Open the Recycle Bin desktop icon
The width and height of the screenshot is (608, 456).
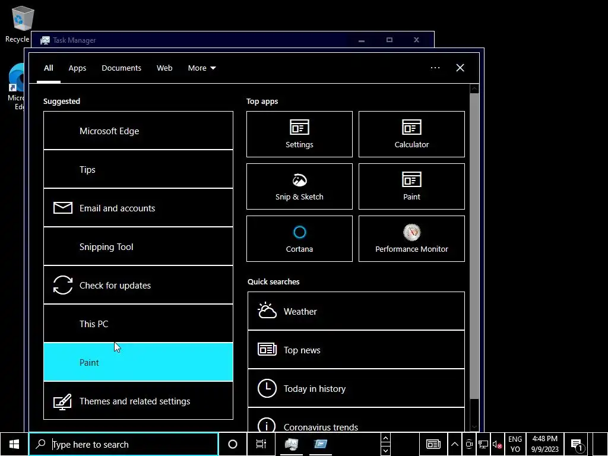(x=19, y=24)
